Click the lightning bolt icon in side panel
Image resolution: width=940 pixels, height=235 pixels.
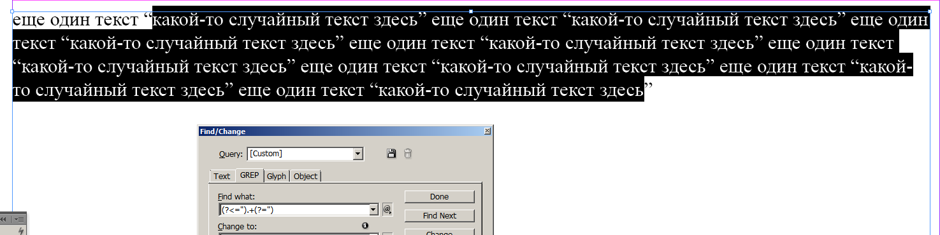[x=21, y=231]
